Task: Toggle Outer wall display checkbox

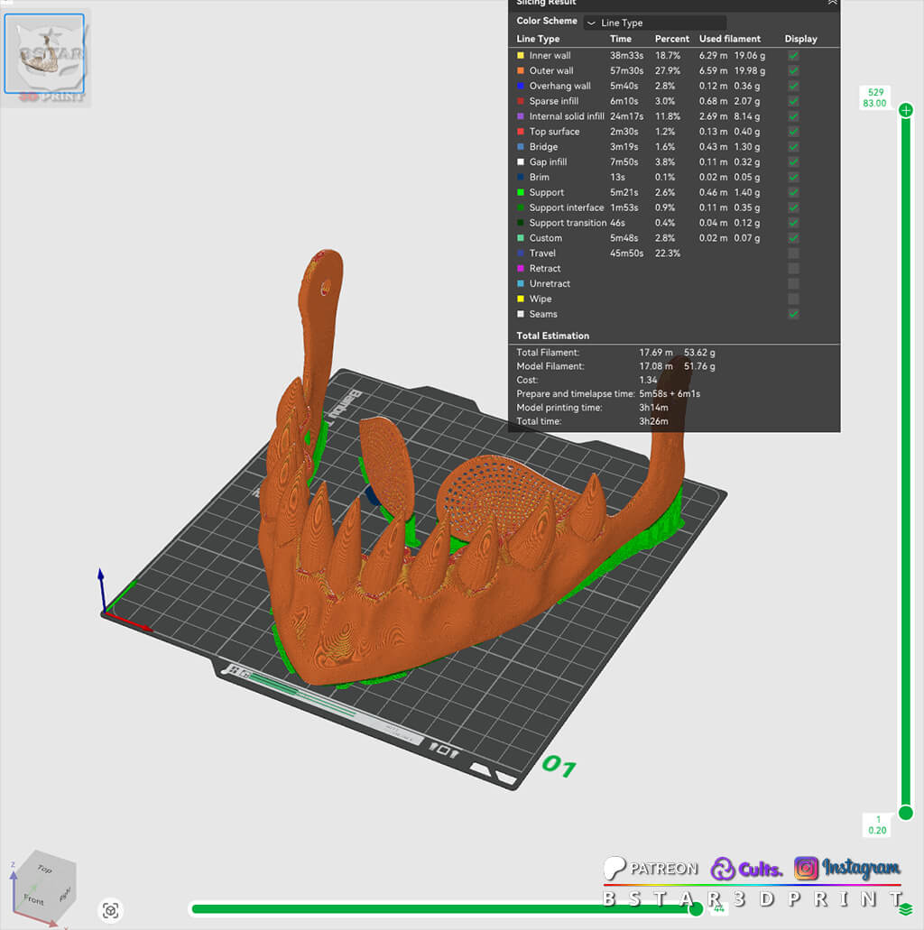Action: 793,70
